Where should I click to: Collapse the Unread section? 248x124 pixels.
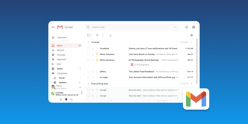coord(88,42)
